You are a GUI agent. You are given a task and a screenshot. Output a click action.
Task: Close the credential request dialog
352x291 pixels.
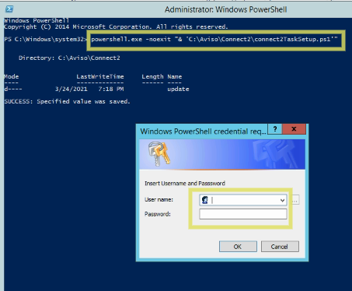pos(294,129)
